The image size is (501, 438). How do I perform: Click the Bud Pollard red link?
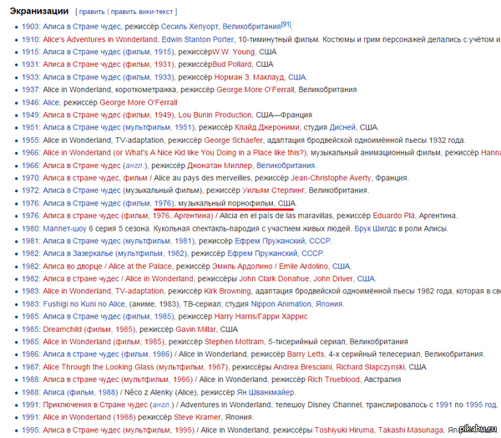[x=232, y=64]
